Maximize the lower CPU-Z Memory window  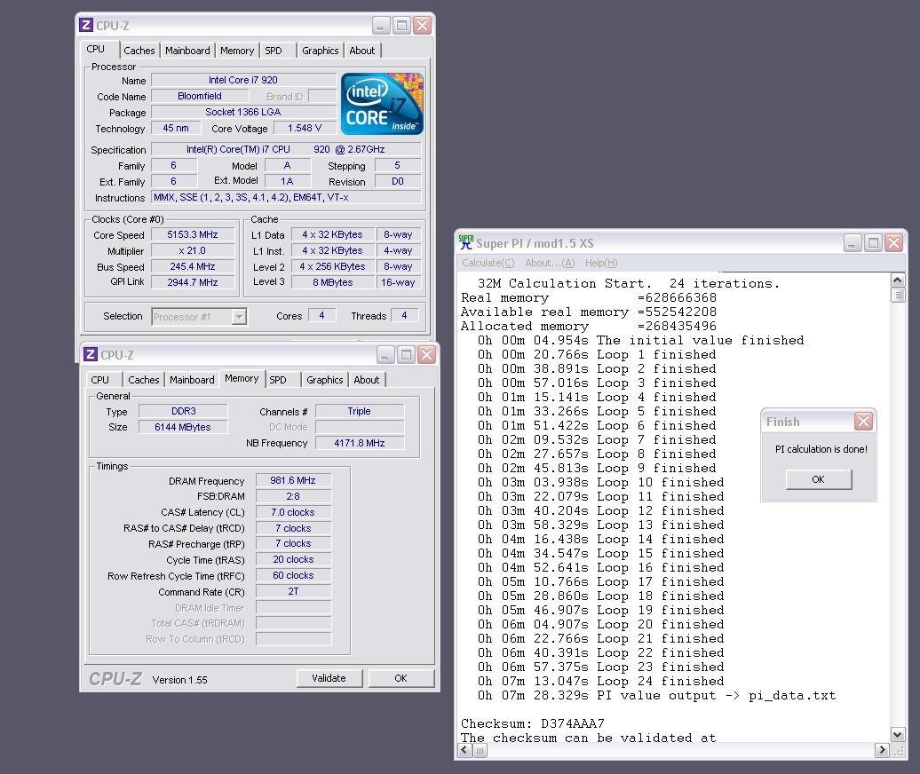pos(406,354)
